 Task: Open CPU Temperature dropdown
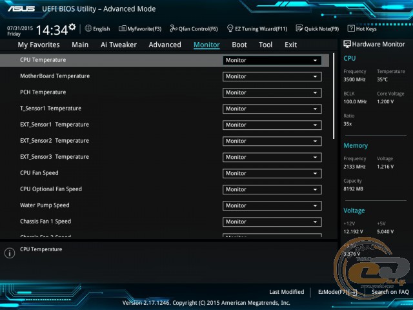pyautogui.click(x=272, y=60)
